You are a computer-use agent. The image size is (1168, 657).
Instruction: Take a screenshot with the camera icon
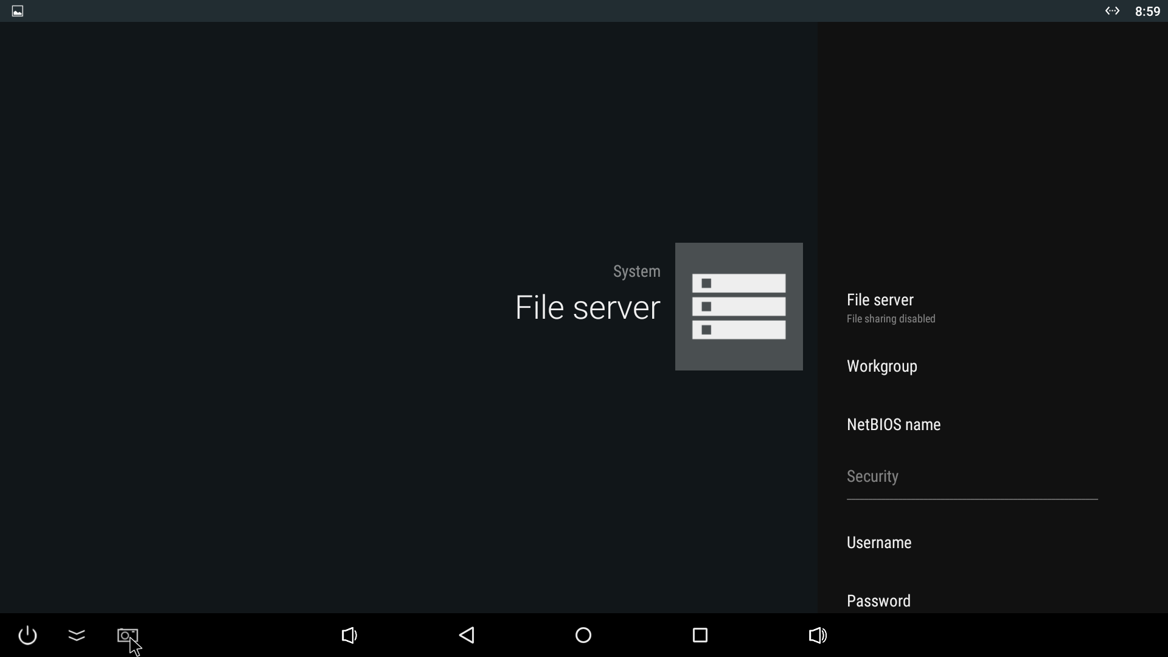pyautogui.click(x=127, y=635)
